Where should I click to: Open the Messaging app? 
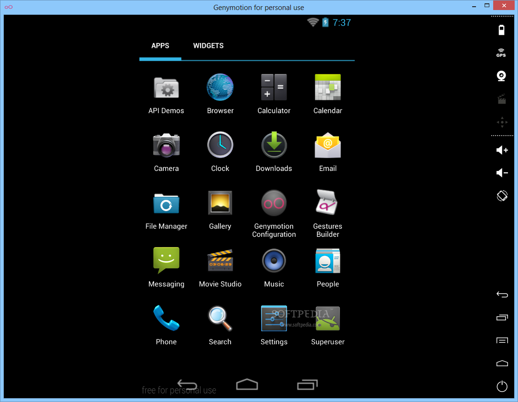166,268
